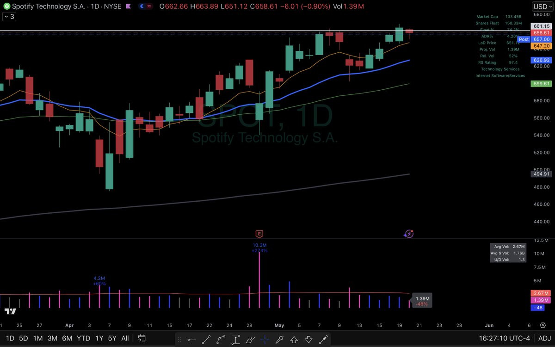Switch to 5Y time range
The width and height of the screenshot is (555, 347).
pyautogui.click(x=112, y=338)
